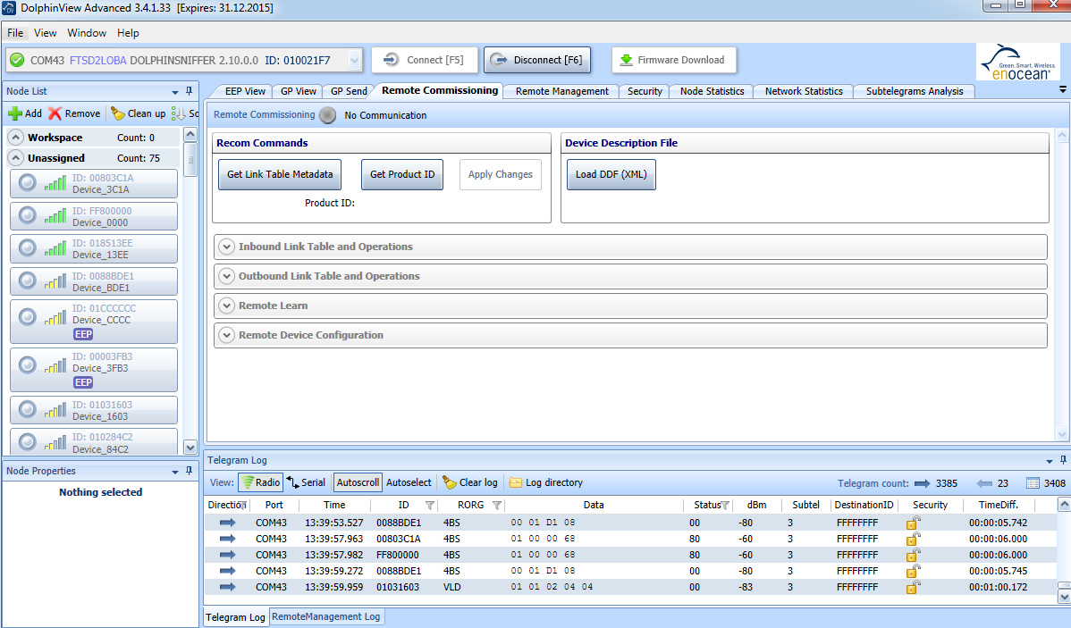Click the Firmware Download green arrow icon
Viewport: 1071px width, 628px height.
point(626,60)
